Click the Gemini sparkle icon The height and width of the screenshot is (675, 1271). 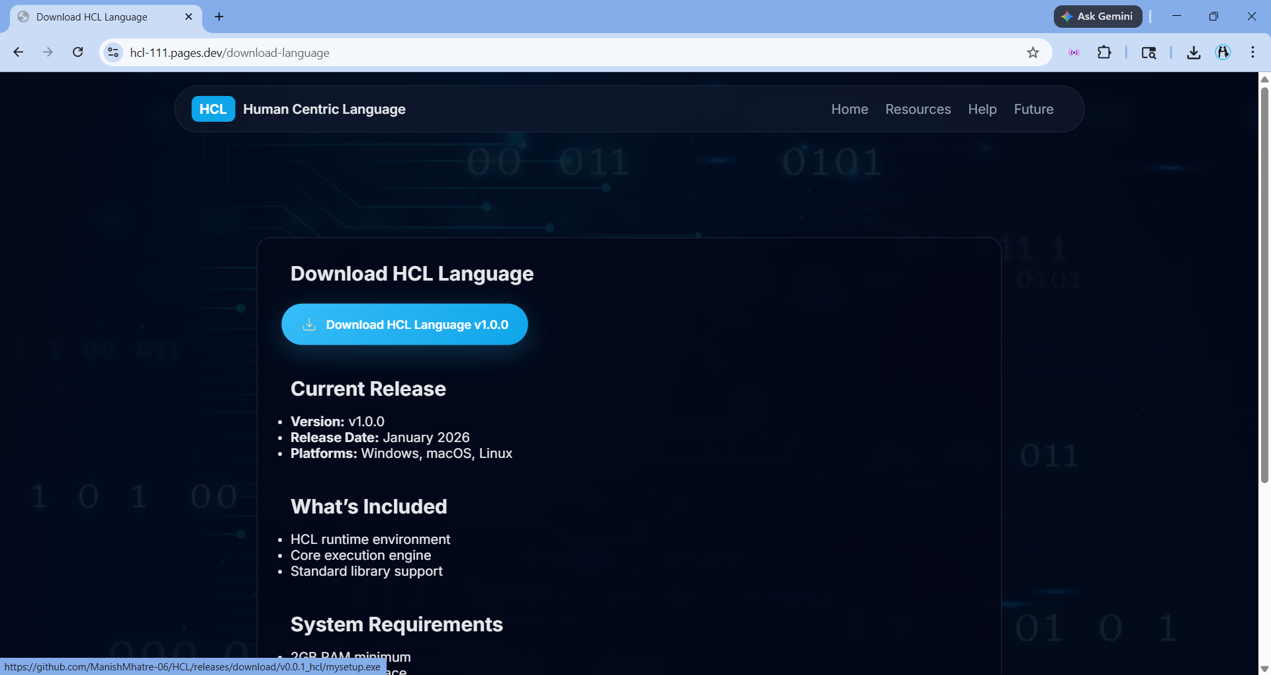click(x=1067, y=17)
